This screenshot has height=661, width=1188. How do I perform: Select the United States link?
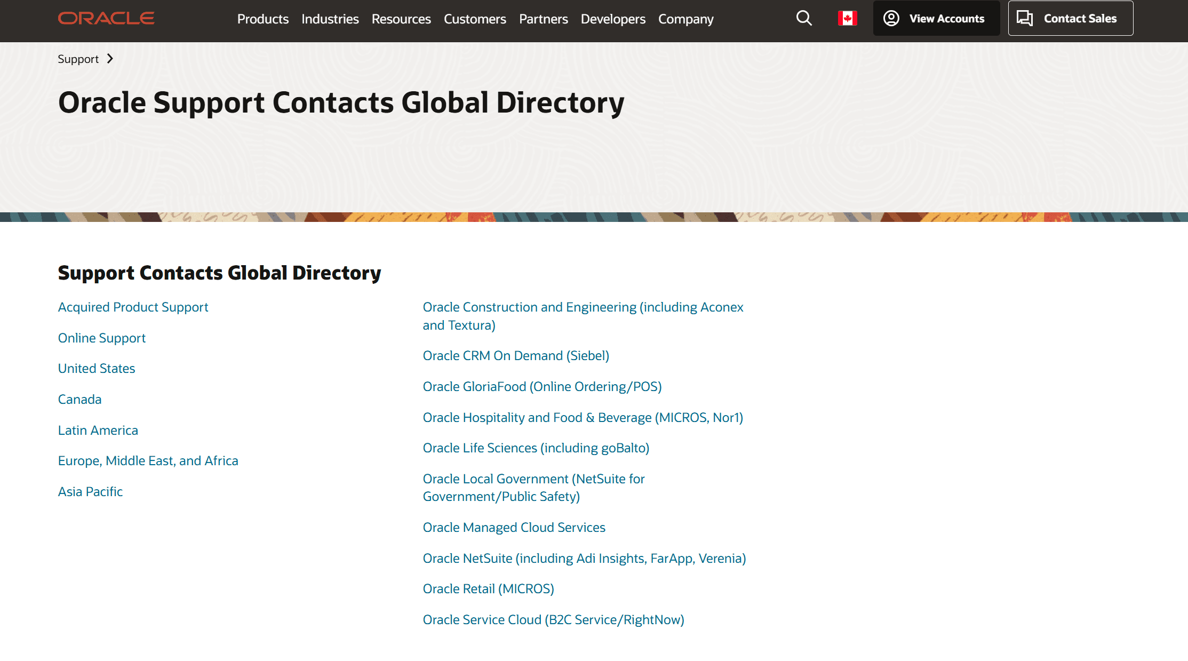pyautogui.click(x=97, y=369)
